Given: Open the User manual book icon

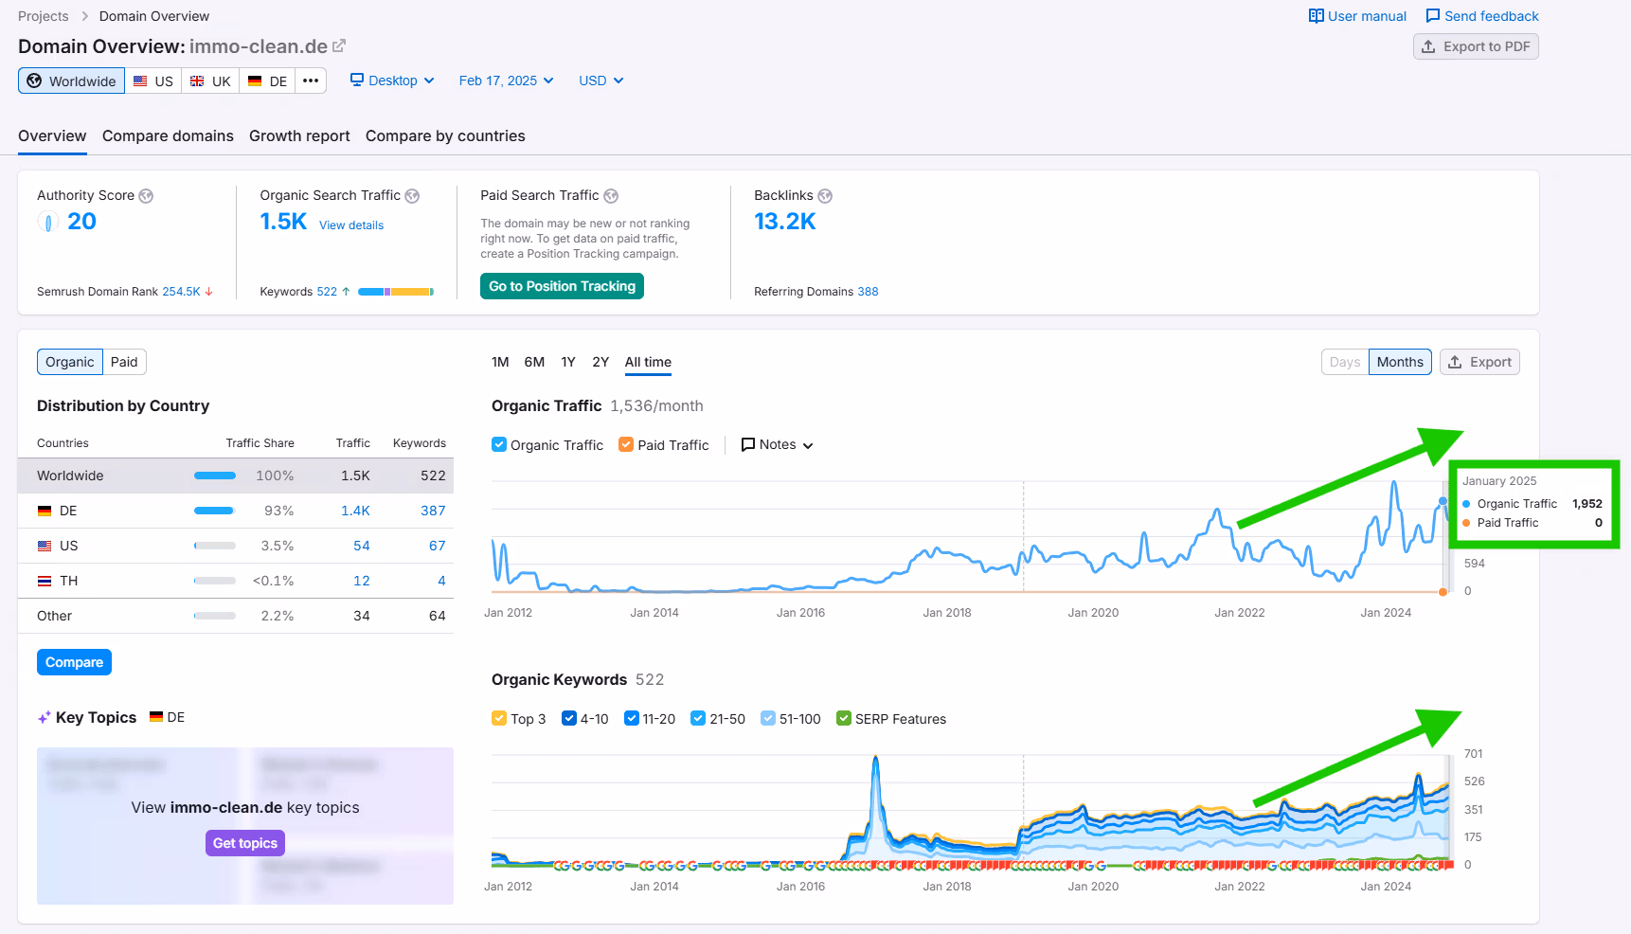Looking at the screenshot, I should click(1316, 16).
